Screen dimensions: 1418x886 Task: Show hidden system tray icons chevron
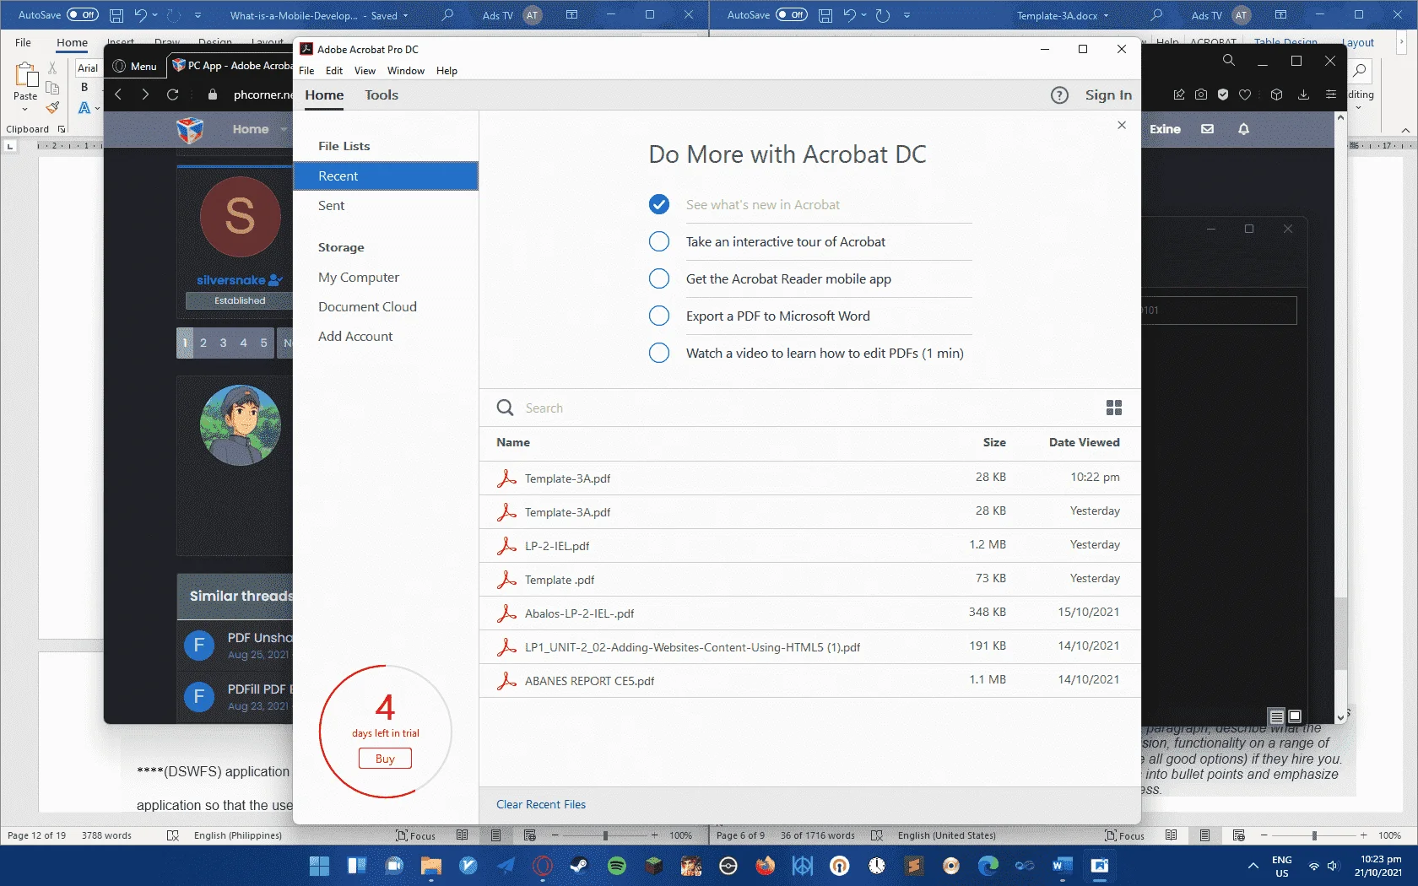coord(1253,866)
